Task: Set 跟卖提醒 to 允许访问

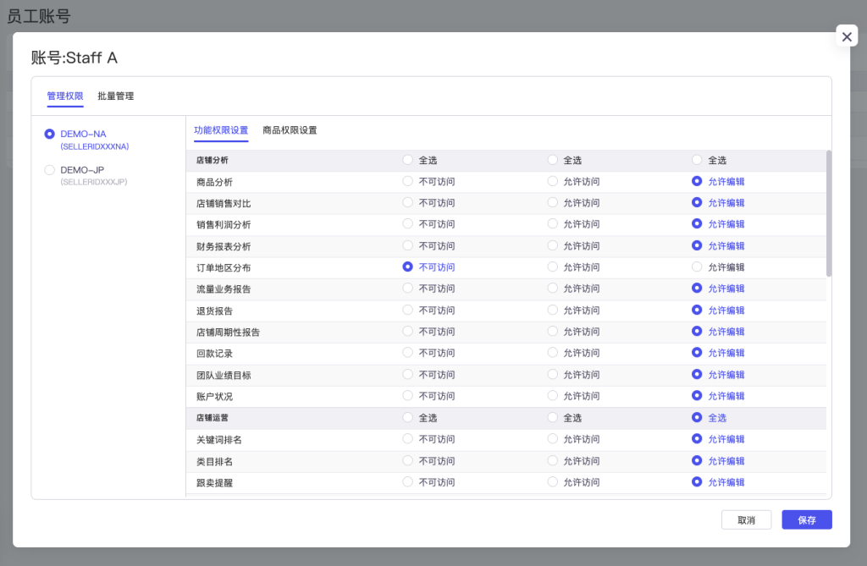Action: coord(552,482)
